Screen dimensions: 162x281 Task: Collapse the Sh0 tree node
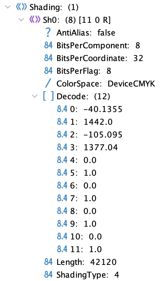pos(21,20)
